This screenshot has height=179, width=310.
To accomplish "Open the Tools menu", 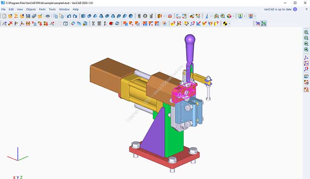I will click(52, 9).
